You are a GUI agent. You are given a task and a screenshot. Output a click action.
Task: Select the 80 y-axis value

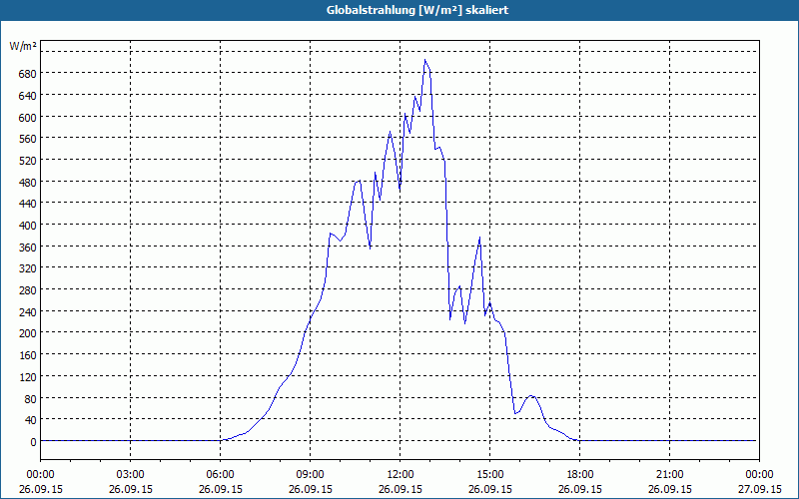click(30, 398)
